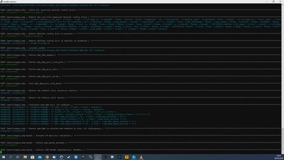Click the scrollbar down arrow
Viewport: 284px width, 160px height.
(x=283, y=153)
